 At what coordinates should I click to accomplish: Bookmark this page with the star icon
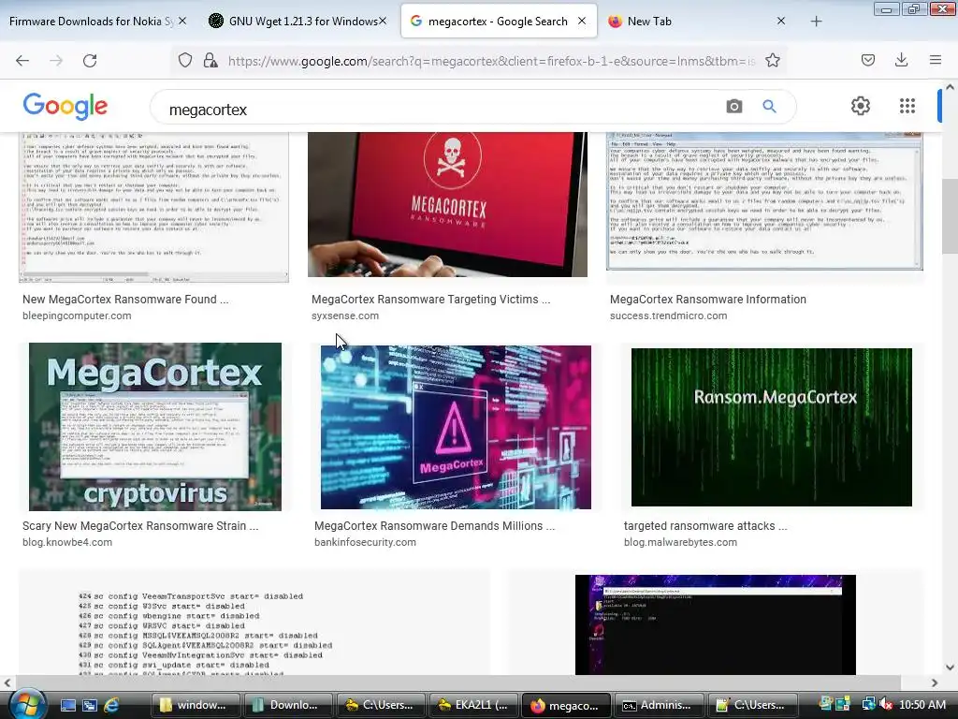[772, 60]
